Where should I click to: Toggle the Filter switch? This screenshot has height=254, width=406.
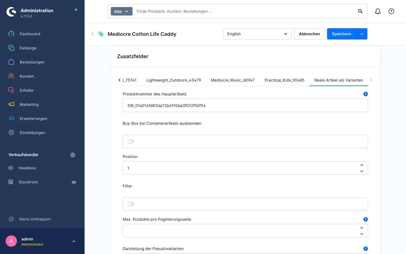point(131,204)
